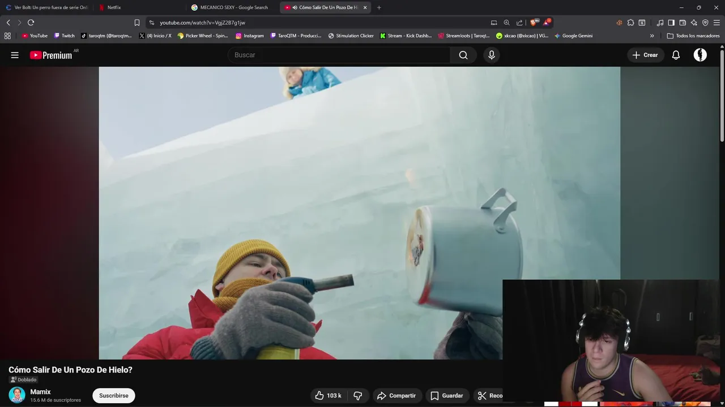Viewport: 725px width, 407px height.
Task: Open Inicio / X bookmark
Action: [155, 36]
